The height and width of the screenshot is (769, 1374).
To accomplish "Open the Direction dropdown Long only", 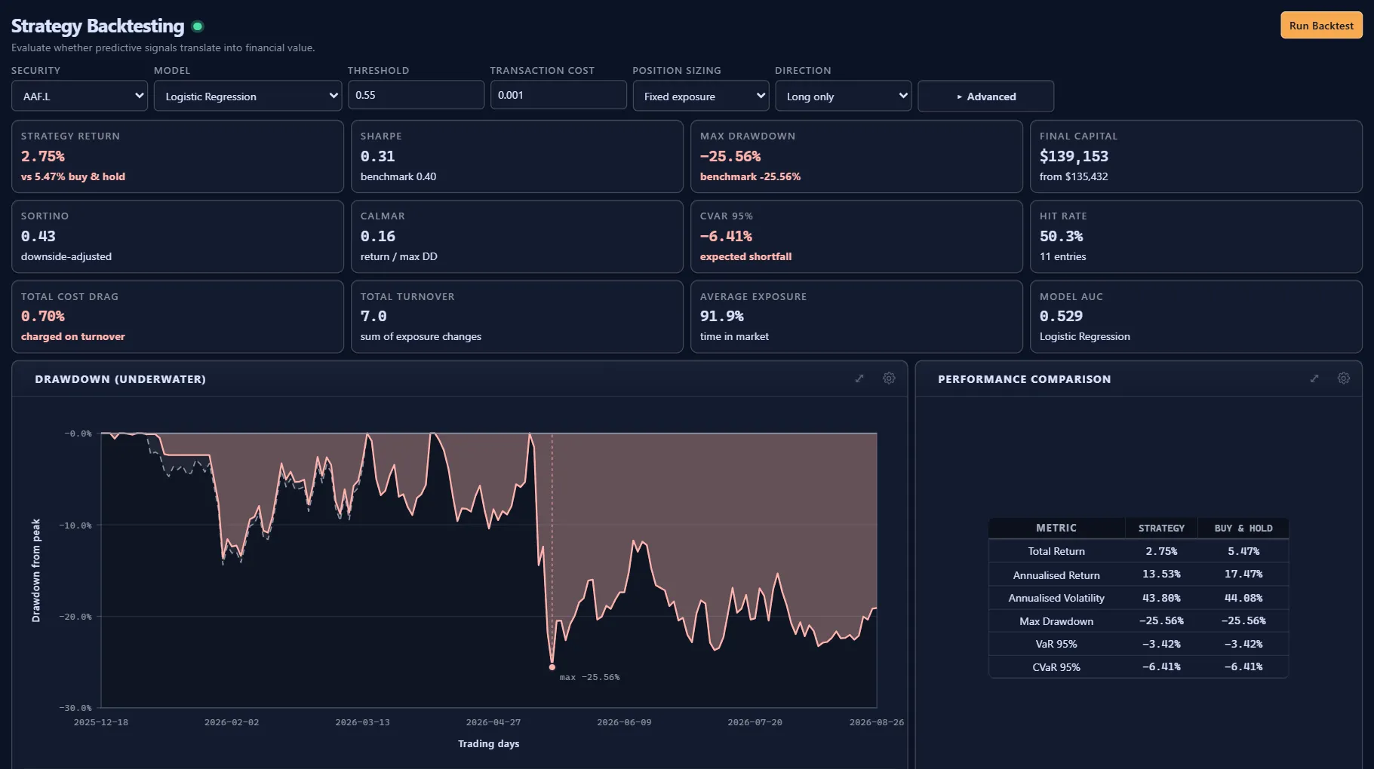I will [x=843, y=96].
